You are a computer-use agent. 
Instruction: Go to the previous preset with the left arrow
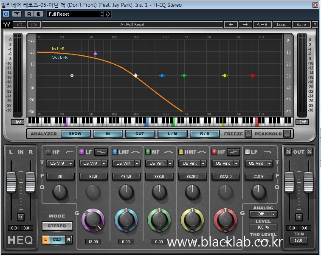point(231,24)
